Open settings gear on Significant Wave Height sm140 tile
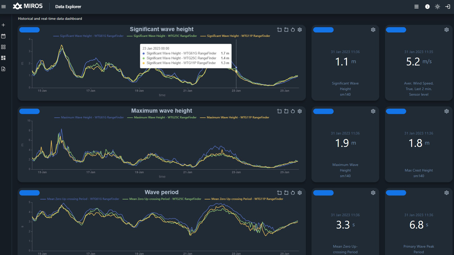This screenshot has width=454, height=255. (373, 30)
